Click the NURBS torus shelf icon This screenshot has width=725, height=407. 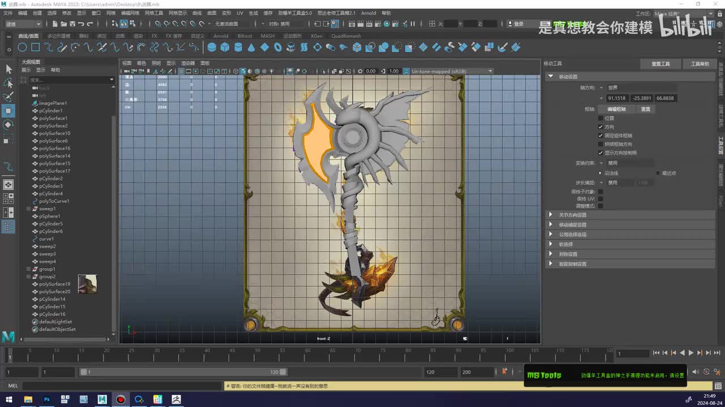pyautogui.click(x=278, y=47)
